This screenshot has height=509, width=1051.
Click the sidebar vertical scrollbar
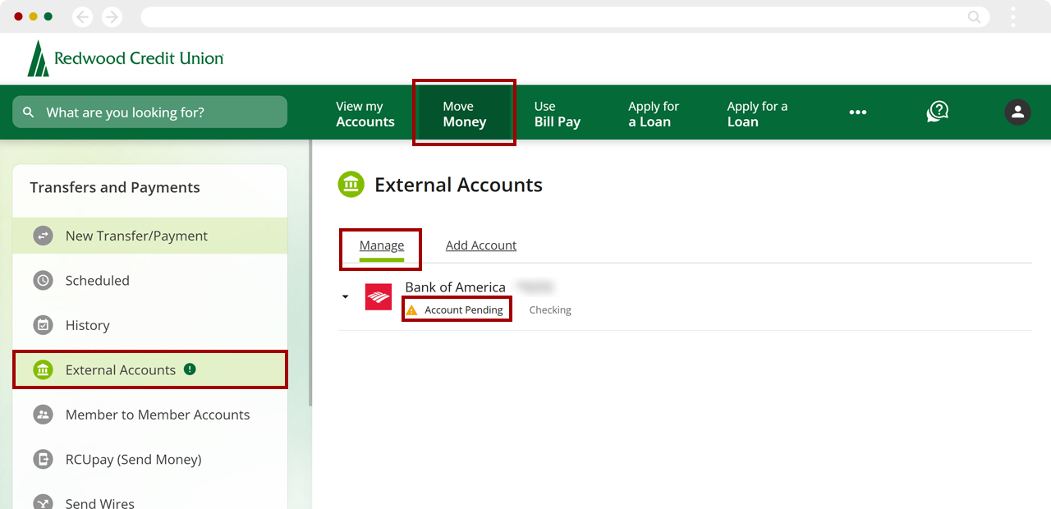tap(310, 273)
